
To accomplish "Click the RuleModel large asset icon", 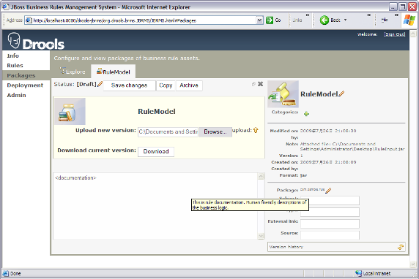I will click(283, 94).
